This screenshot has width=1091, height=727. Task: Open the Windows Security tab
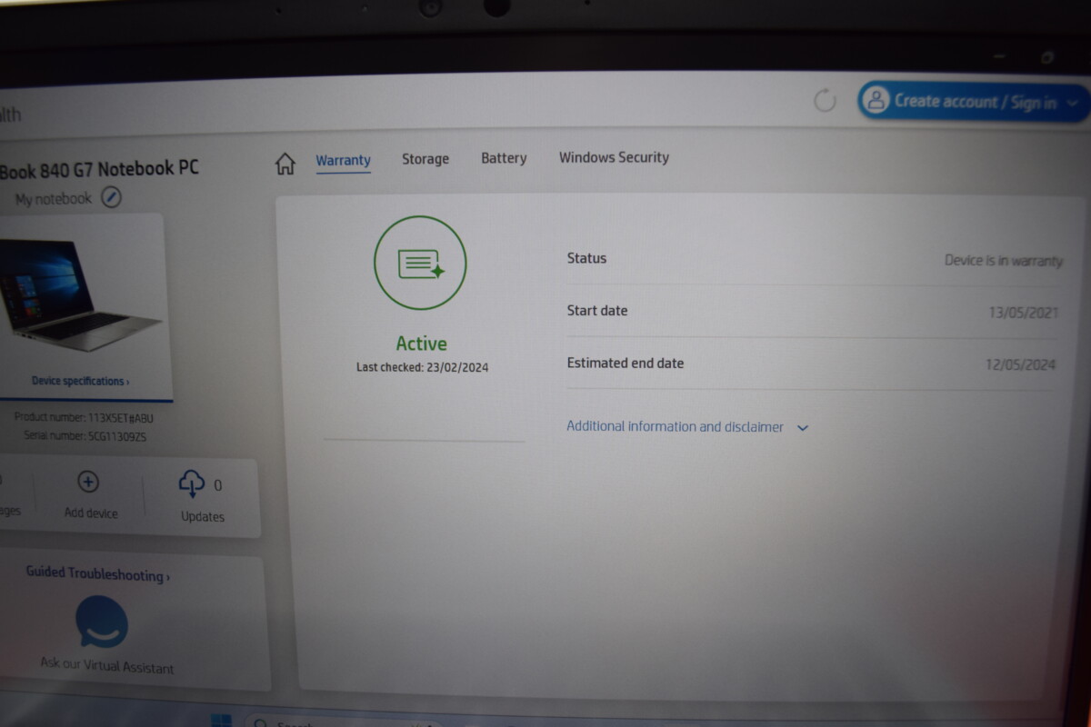[x=614, y=157]
